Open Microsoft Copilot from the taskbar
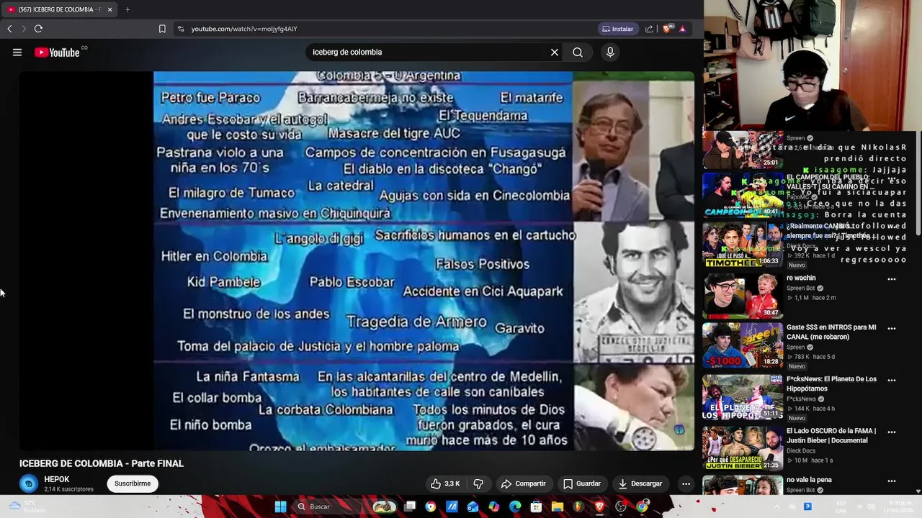922x518 pixels. coord(493,506)
